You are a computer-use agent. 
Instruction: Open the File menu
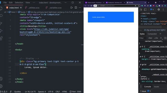pyautogui.click(x=5, y=3)
